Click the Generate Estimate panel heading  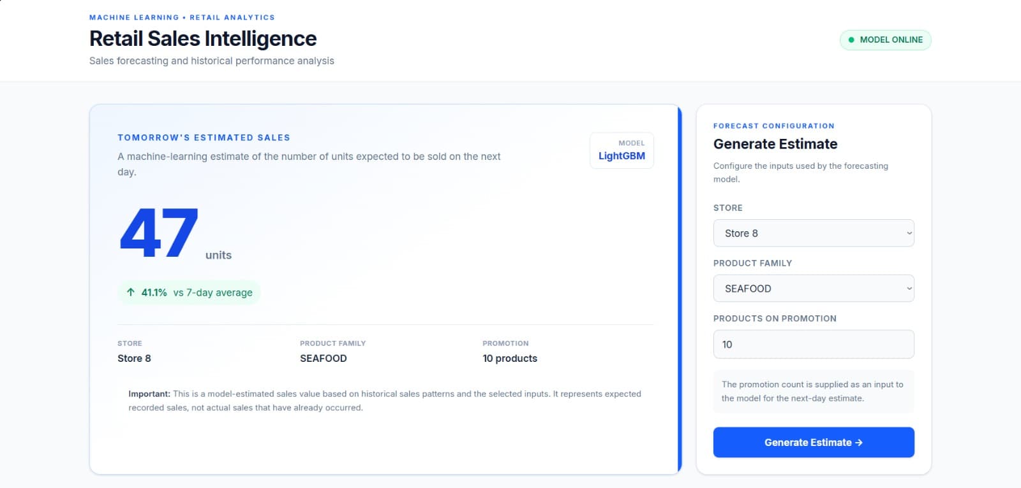(775, 144)
